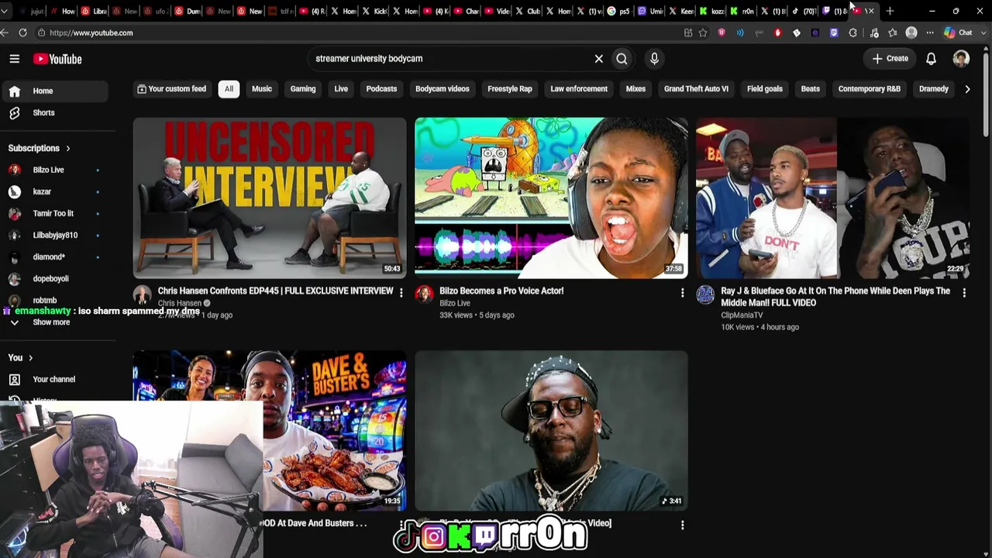Open options menu for the 3:41 music video

point(682,525)
